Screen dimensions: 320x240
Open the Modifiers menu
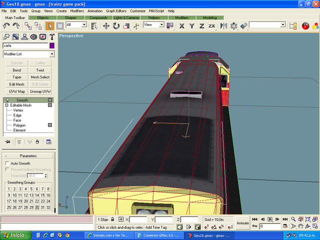pyautogui.click(x=77, y=10)
